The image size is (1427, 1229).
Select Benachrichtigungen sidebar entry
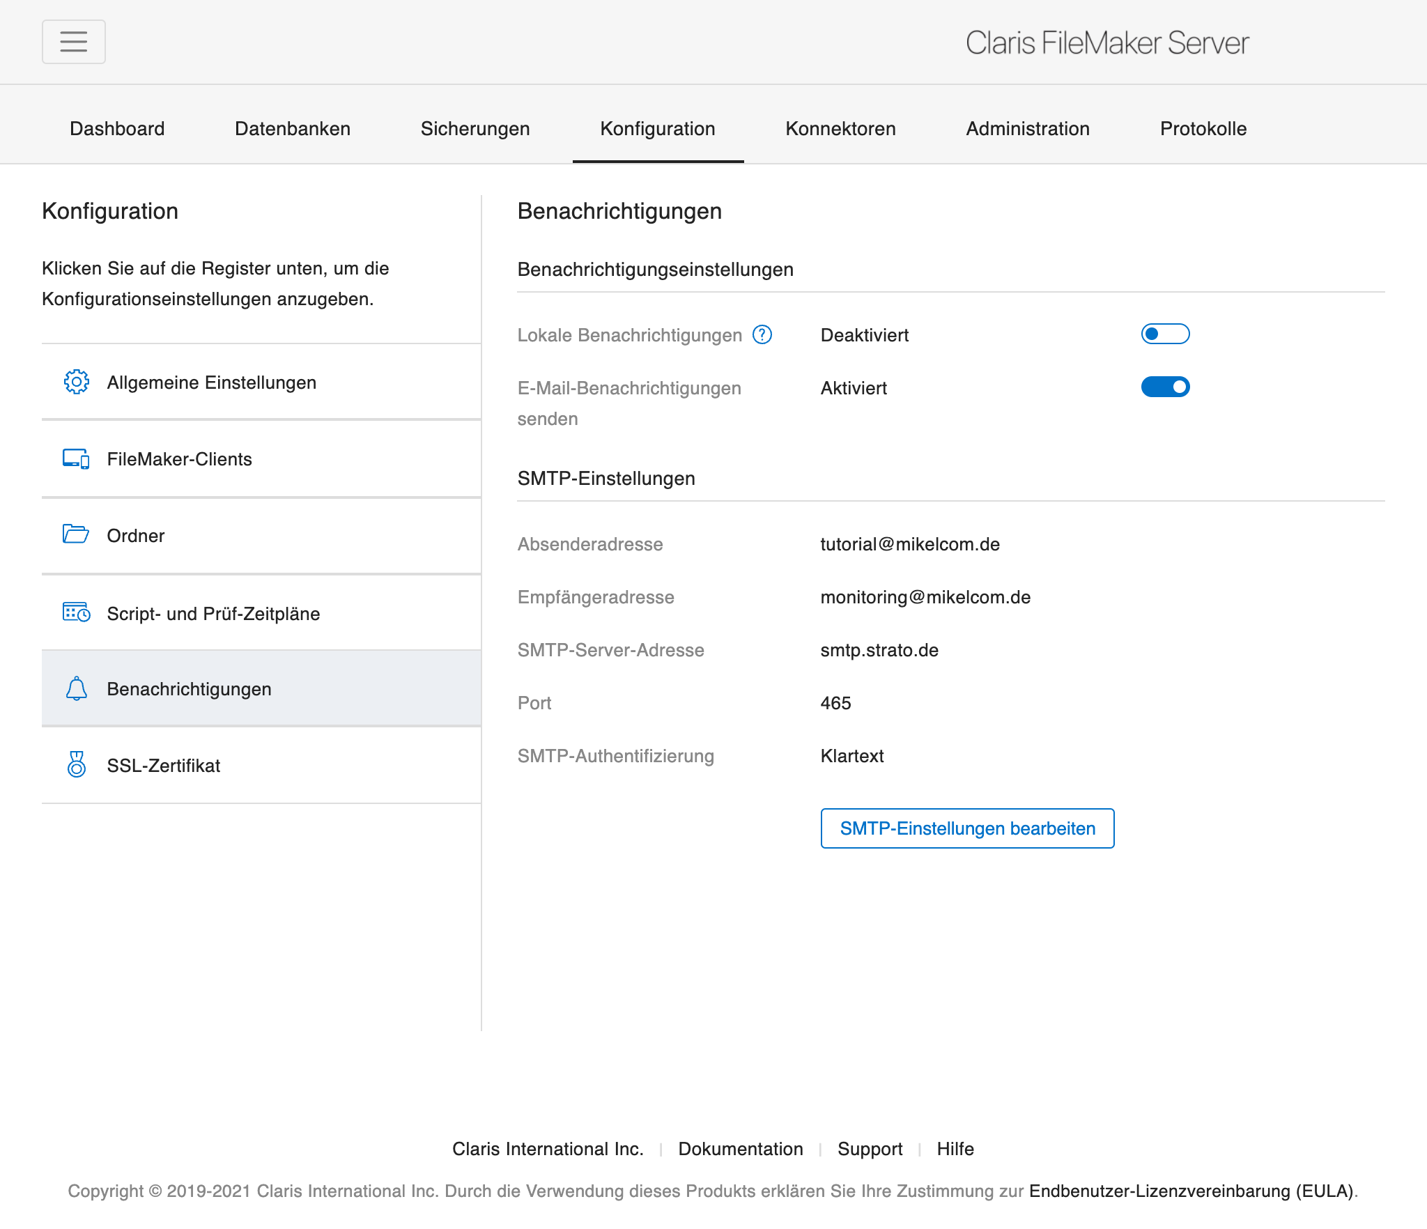click(261, 688)
